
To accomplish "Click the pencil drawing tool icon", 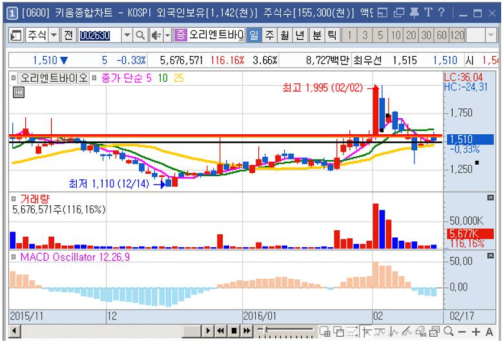I will click(407, 332).
